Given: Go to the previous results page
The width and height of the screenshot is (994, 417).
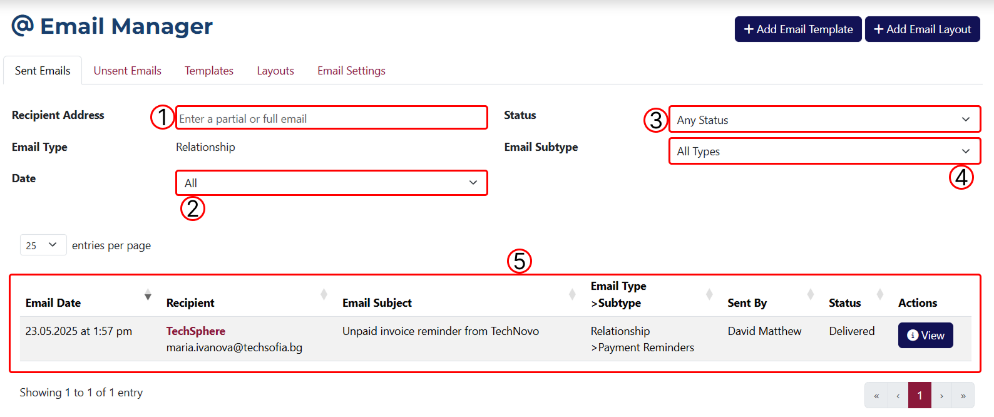Looking at the screenshot, I should [898, 396].
